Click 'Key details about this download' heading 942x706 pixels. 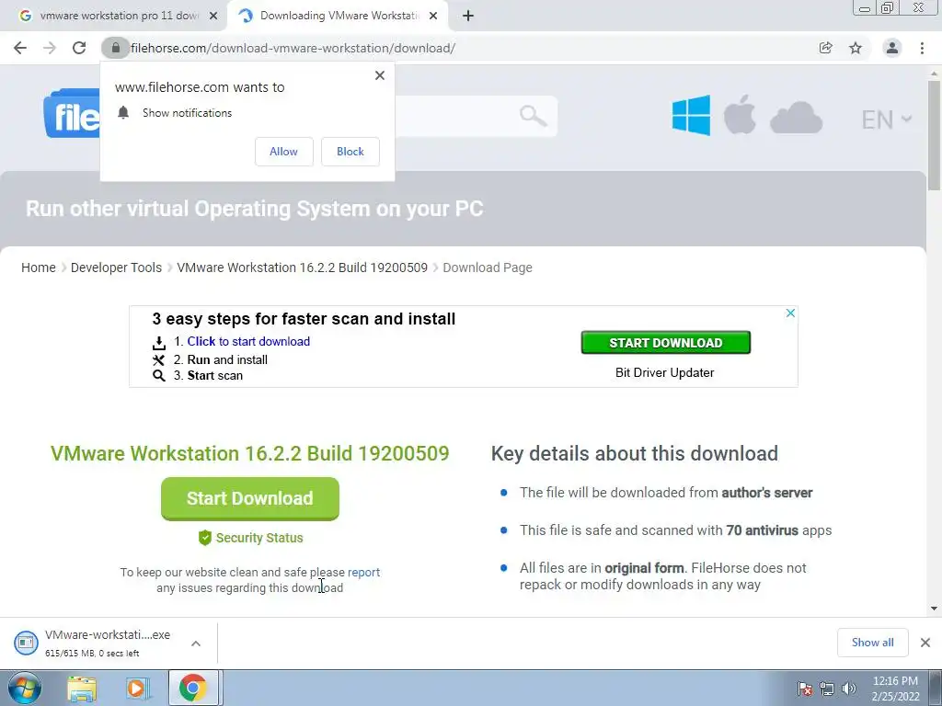tap(635, 454)
